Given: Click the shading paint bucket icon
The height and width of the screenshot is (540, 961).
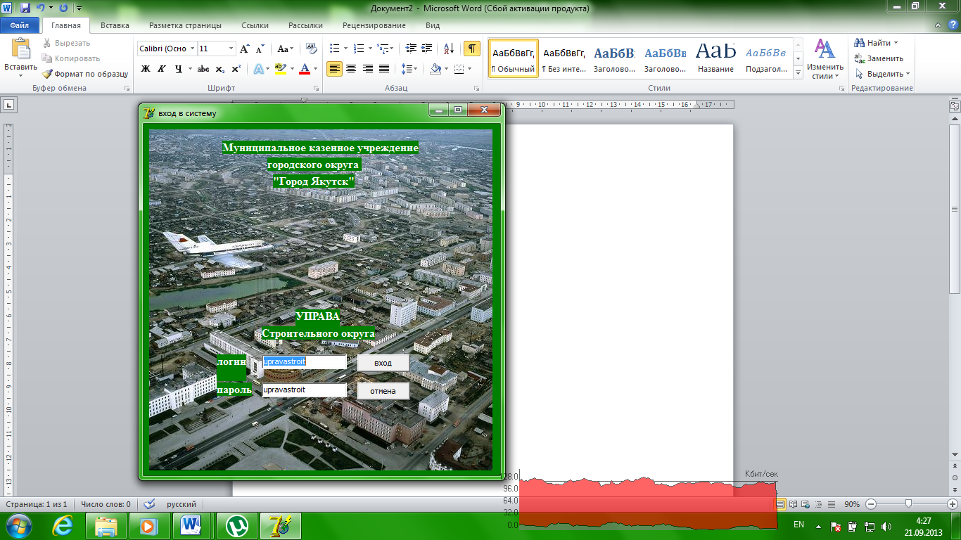Looking at the screenshot, I should pos(435,69).
